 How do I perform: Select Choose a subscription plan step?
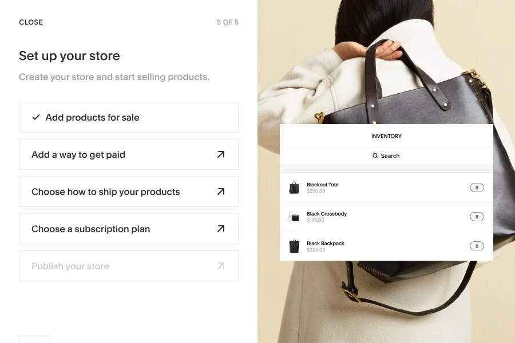coord(129,229)
